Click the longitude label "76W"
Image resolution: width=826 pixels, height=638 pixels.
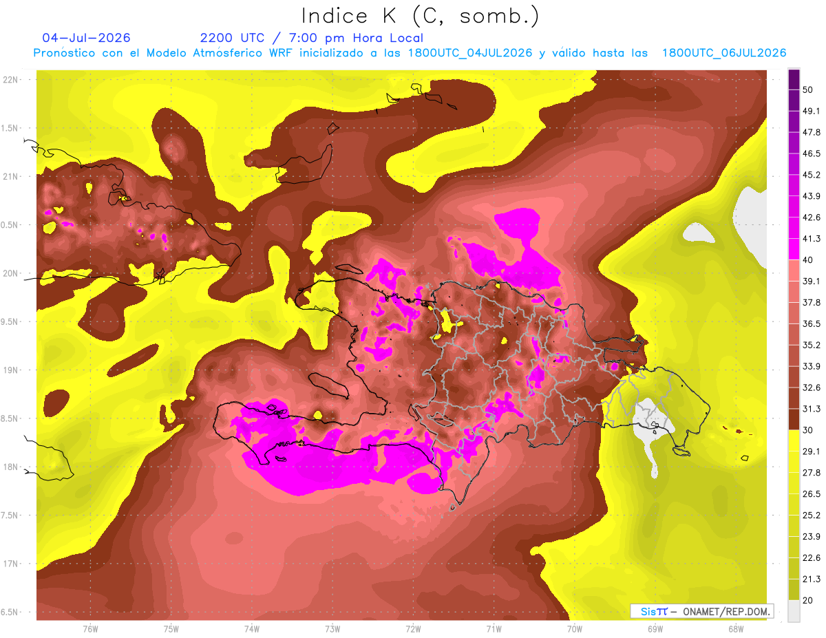click(90, 629)
